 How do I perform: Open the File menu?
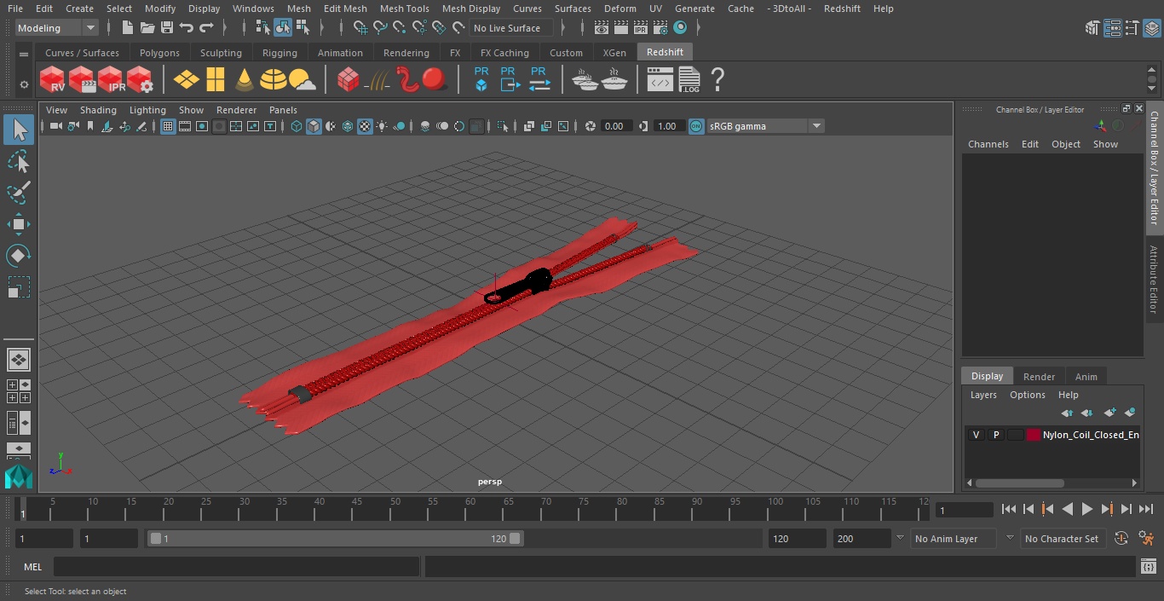(15, 9)
